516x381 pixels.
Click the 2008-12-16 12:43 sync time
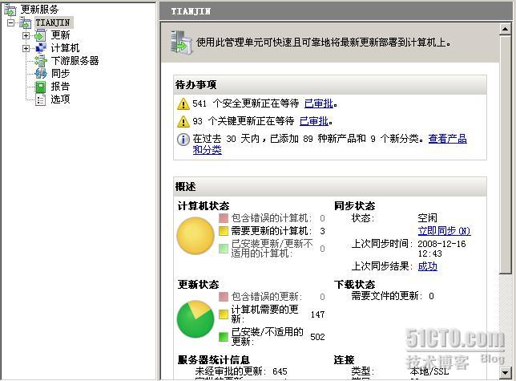pos(441,249)
